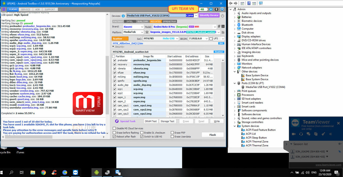Open the notification center icon
Viewport: 343px width, 177px height.
(337, 172)
